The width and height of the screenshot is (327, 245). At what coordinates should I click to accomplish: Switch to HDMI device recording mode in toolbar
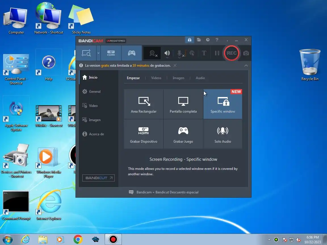click(111, 53)
